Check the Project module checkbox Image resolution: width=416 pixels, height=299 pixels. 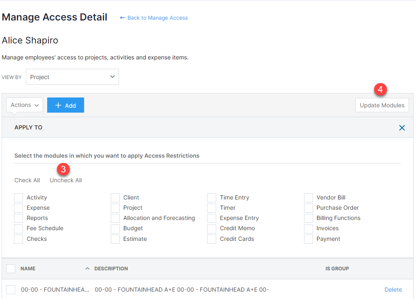[x=115, y=208]
